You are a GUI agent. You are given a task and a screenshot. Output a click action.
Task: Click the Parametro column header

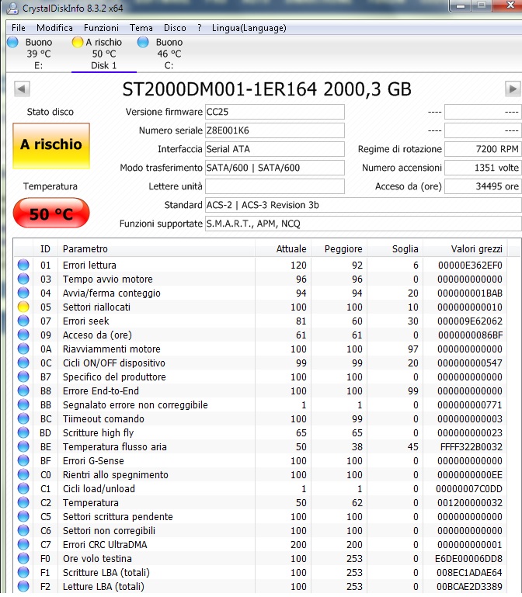[x=156, y=249]
